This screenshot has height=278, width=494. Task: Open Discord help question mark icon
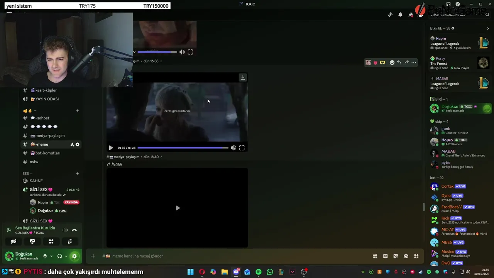coord(458,4)
